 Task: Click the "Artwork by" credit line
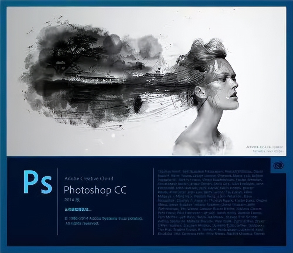[264, 147]
